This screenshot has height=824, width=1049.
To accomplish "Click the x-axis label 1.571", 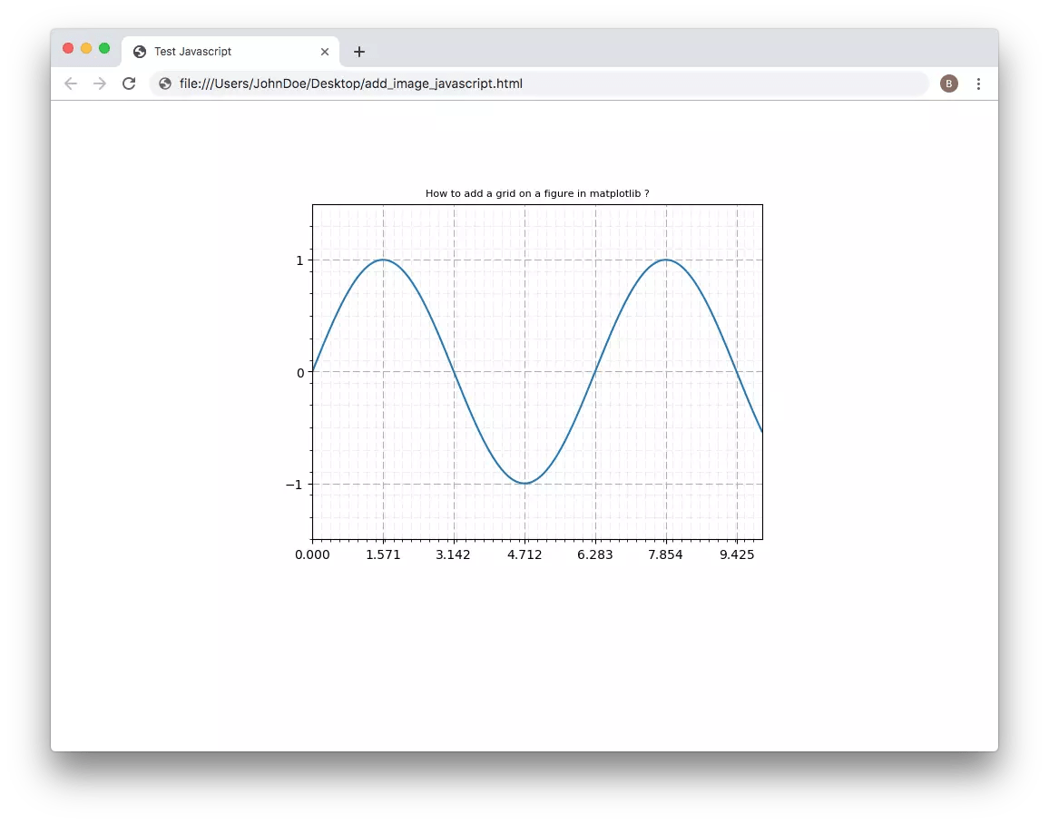I will (x=383, y=554).
